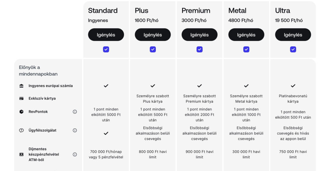Select the Ultra plan title
Viewport: 318px width, 171px height.
click(x=283, y=10)
